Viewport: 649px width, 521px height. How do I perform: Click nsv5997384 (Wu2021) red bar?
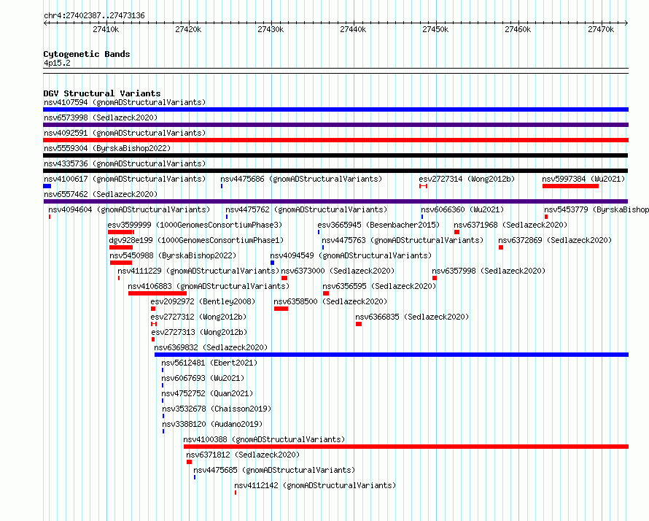coord(570,186)
